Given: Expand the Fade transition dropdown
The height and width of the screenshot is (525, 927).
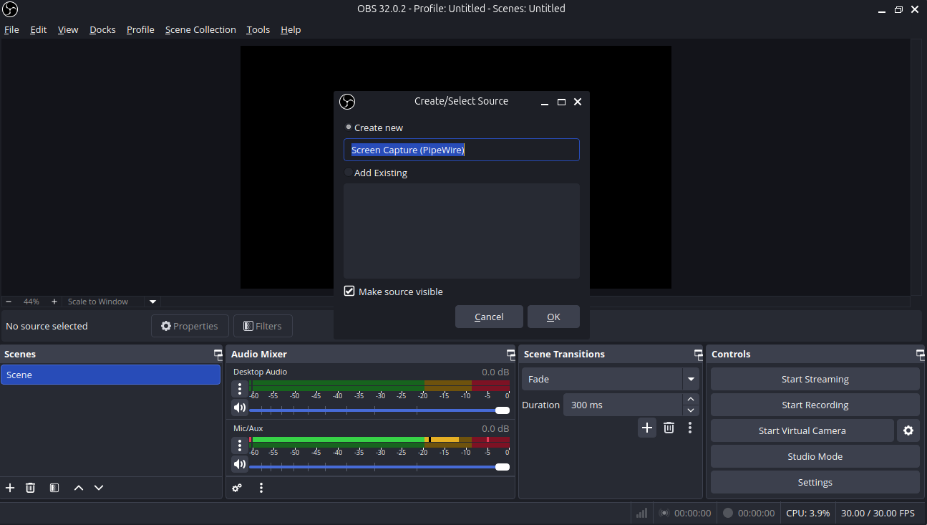Looking at the screenshot, I should tap(691, 379).
